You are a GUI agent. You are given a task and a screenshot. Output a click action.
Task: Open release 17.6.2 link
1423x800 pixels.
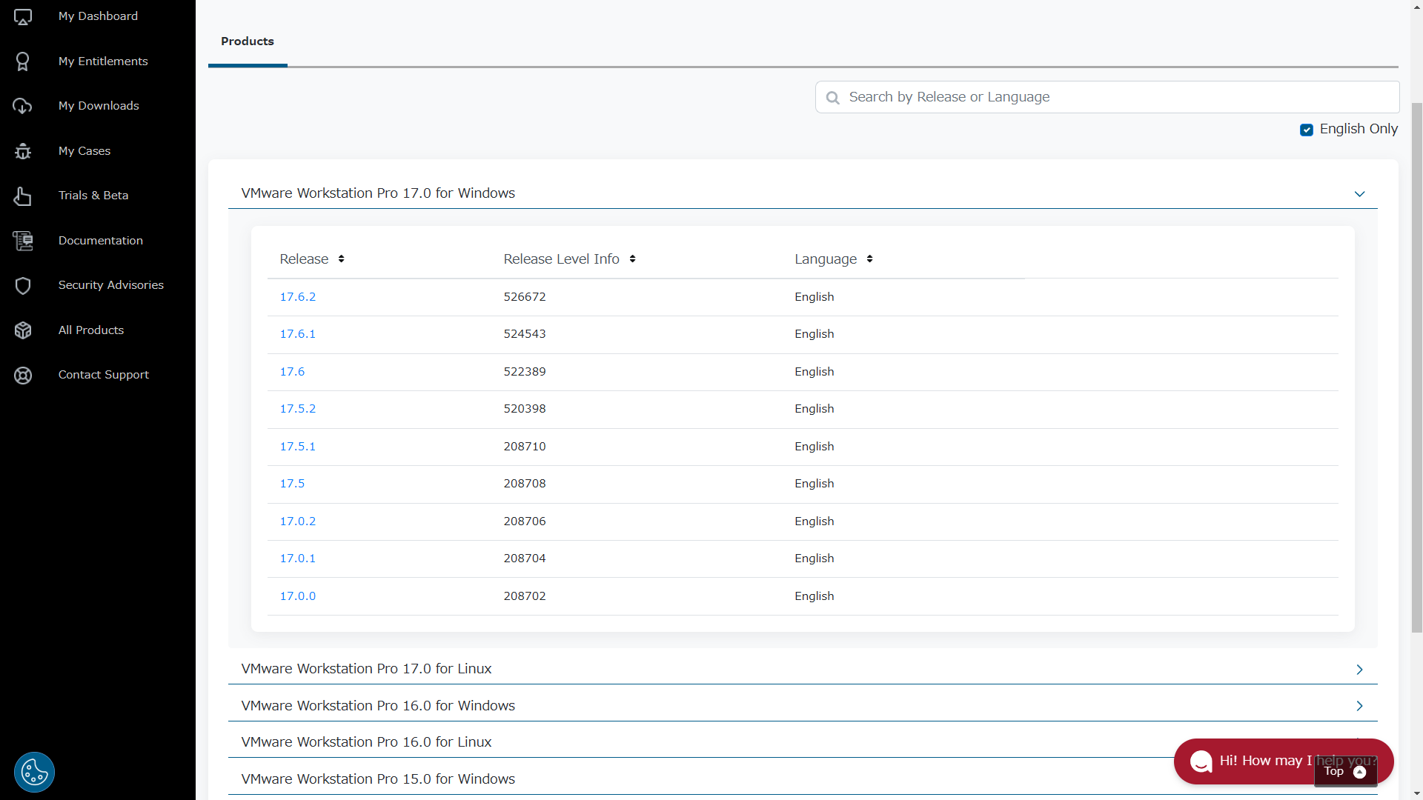click(298, 297)
